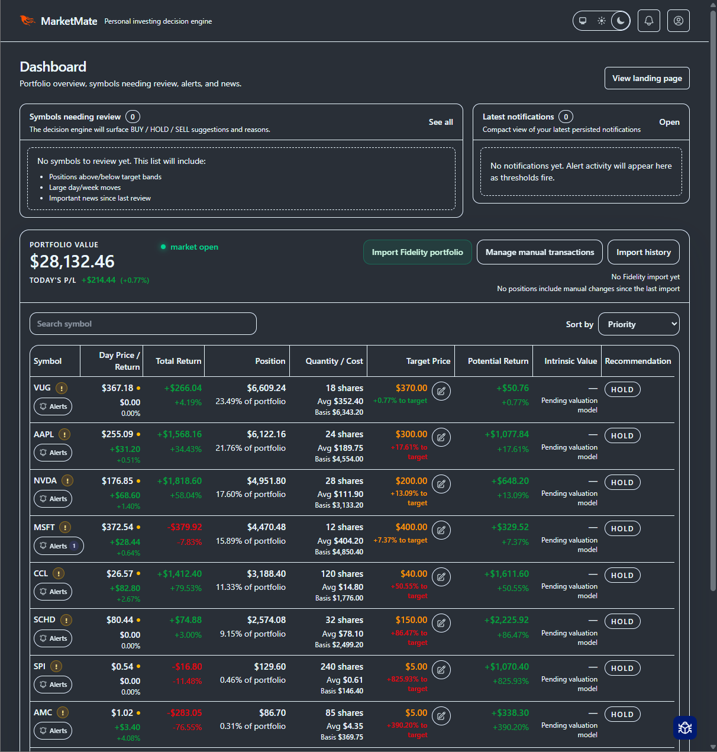Switch to light theme with the sun toggle
Image resolution: width=717 pixels, height=752 pixels.
[x=601, y=20]
